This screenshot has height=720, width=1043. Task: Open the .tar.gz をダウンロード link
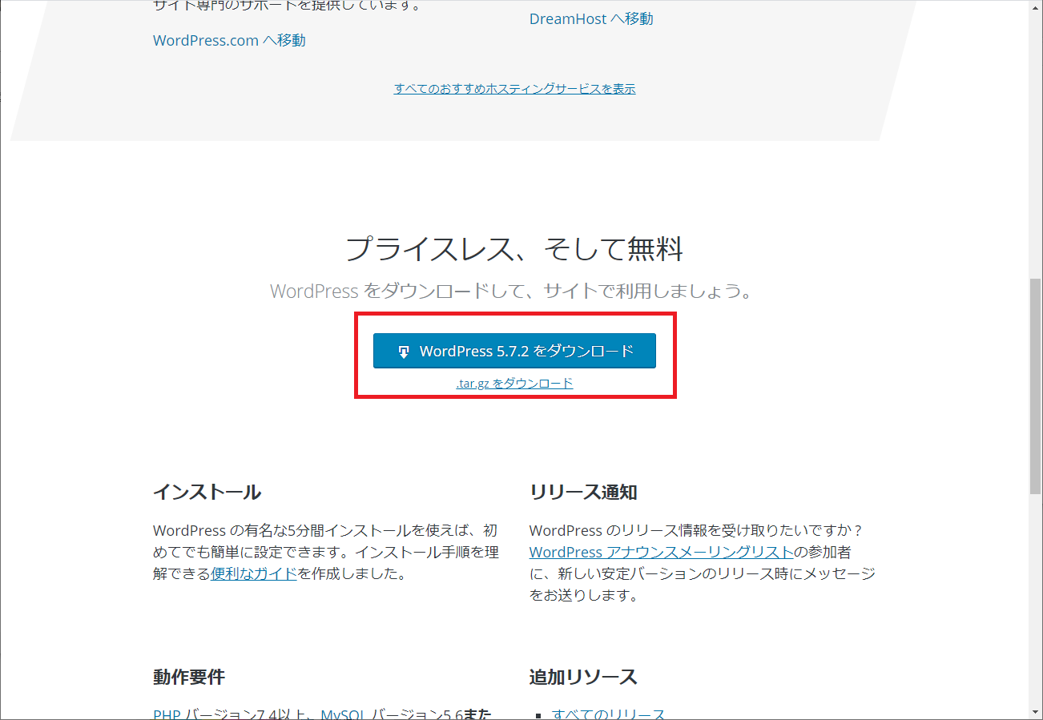click(514, 383)
